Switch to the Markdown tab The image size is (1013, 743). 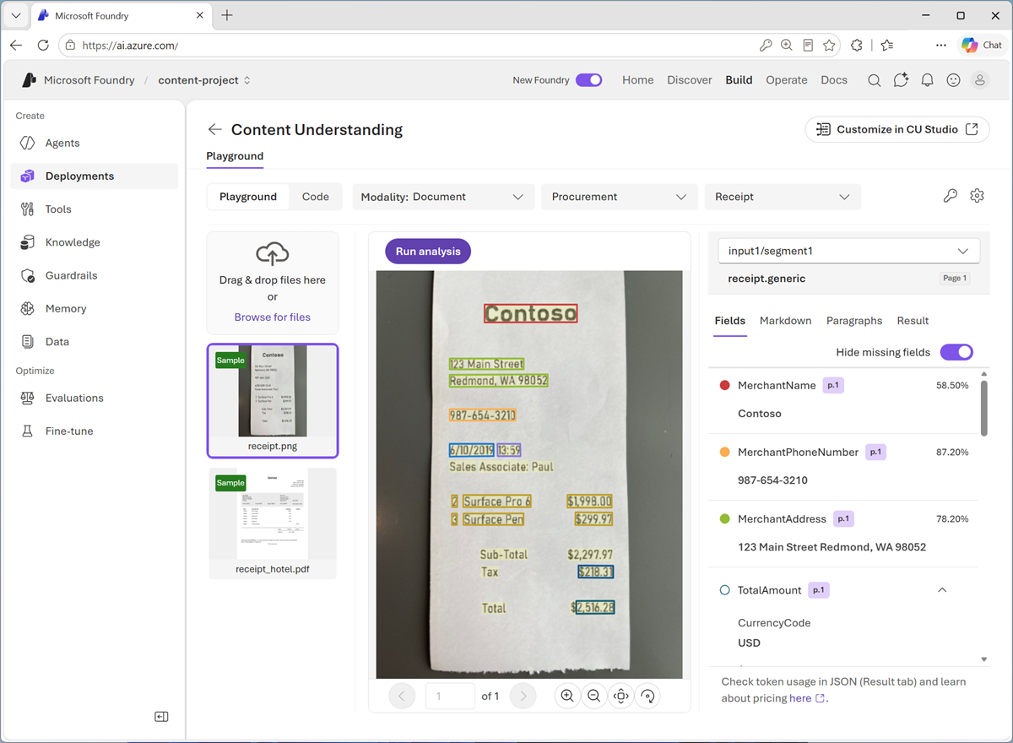tap(785, 321)
